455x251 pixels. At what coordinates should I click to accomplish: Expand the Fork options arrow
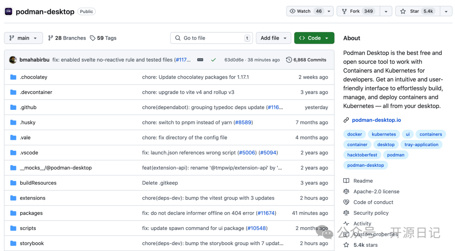[386, 11]
